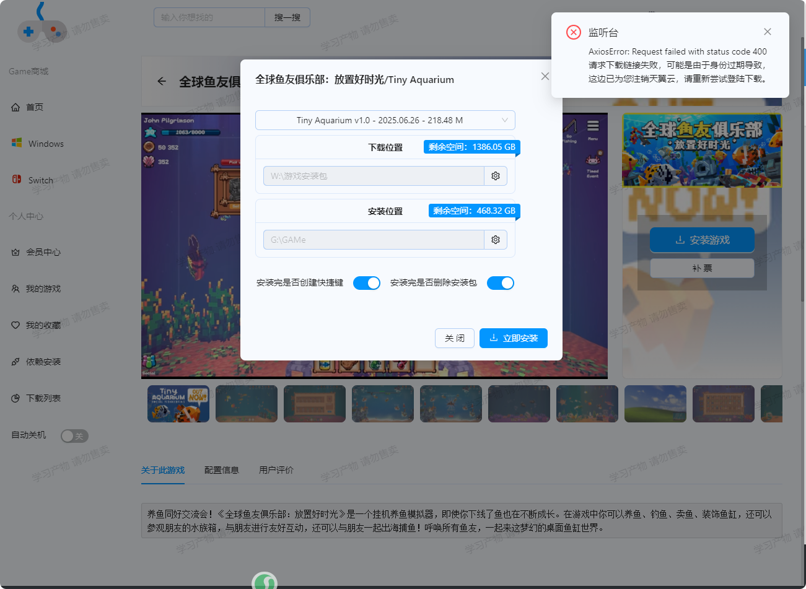The image size is (806, 589).
Task: Open 首页 menu item
Action: coord(35,107)
